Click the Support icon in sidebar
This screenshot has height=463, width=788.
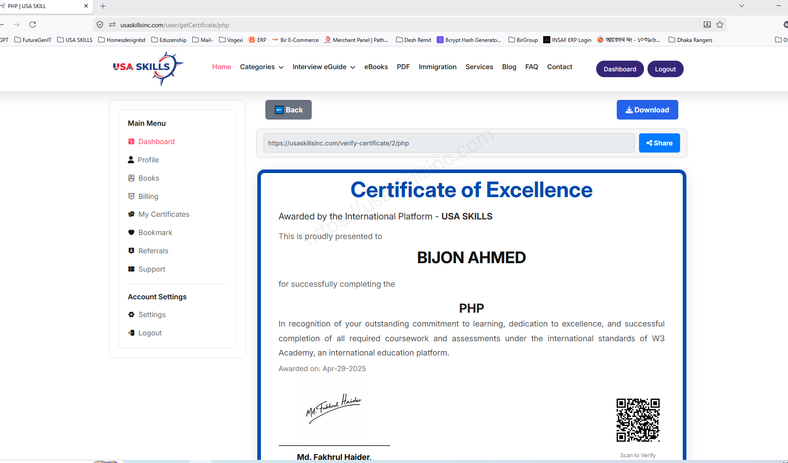pyautogui.click(x=131, y=269)
